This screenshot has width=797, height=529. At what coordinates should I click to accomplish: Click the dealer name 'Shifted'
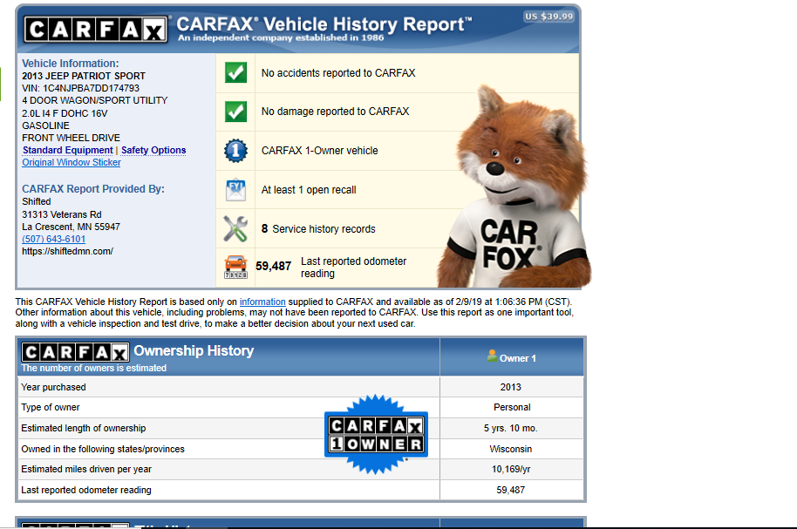pyautogui.click(x=37, y=201)
